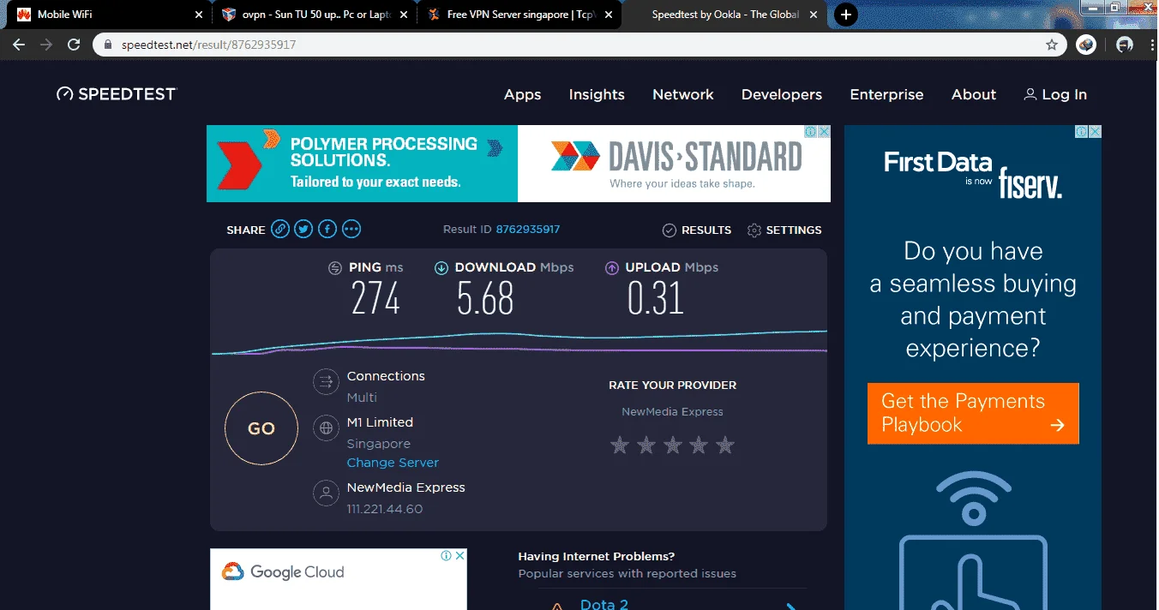This screenshot has height=610, width=1159.
Task: Open result ID 8762935917 link
Action: (x=528, y=230)
